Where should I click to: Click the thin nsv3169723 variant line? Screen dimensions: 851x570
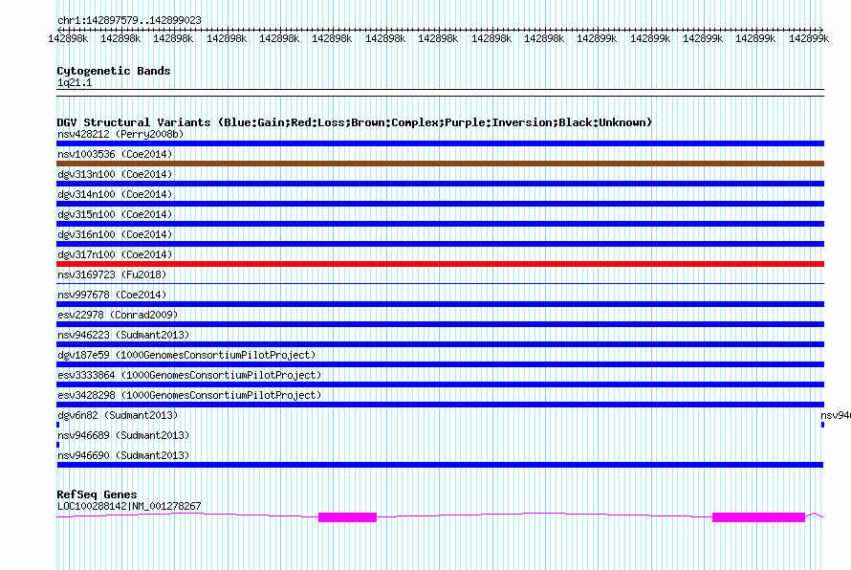click(440, 283)
